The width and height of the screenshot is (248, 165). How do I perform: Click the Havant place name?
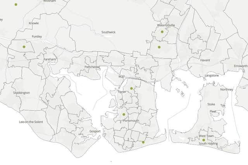point(205,60)
